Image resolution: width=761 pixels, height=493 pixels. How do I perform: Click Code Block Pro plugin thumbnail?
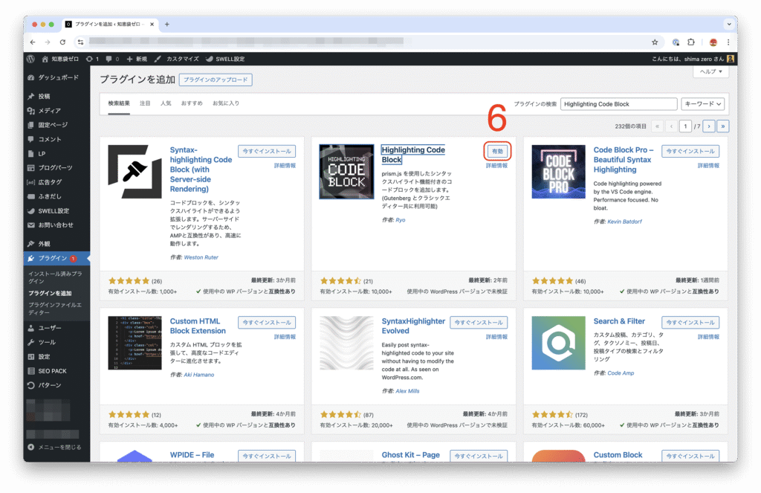coord(559,172)
